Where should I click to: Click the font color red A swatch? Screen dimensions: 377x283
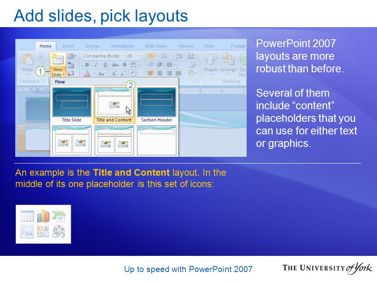coord(87,74)
